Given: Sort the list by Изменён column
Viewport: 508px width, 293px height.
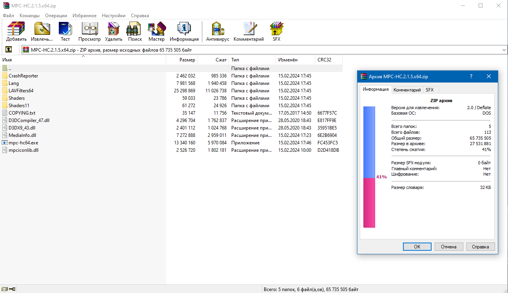Looking at the screenshot, I should click(x=296, y=60).
